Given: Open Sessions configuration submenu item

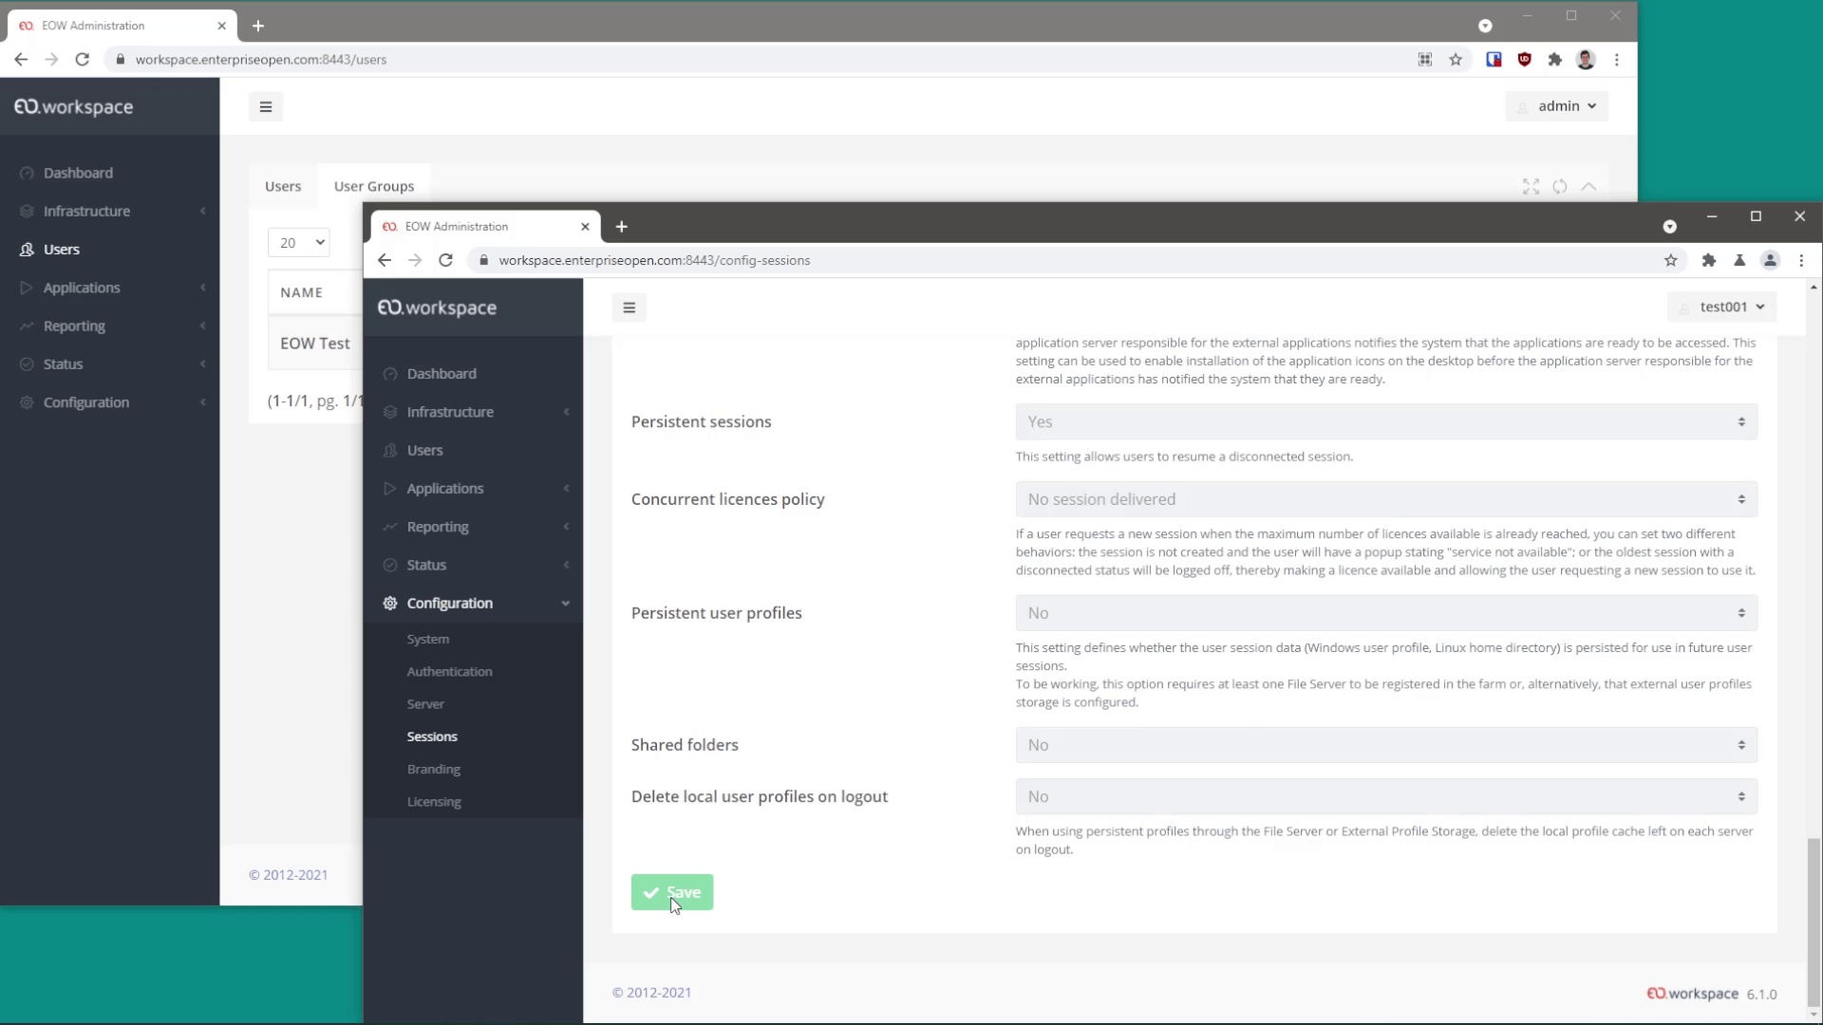Looking at the screenshot, I should (432, 737).
